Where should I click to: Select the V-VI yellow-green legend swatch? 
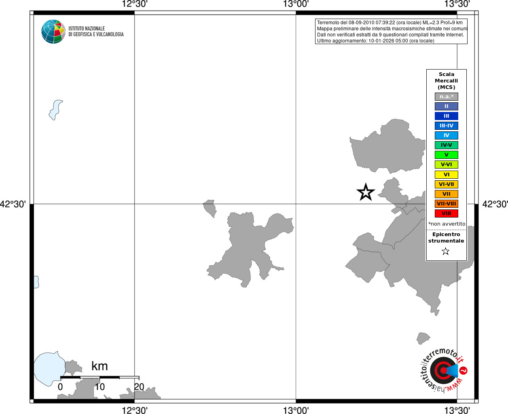pyautogui.click(x=447, y=165)
